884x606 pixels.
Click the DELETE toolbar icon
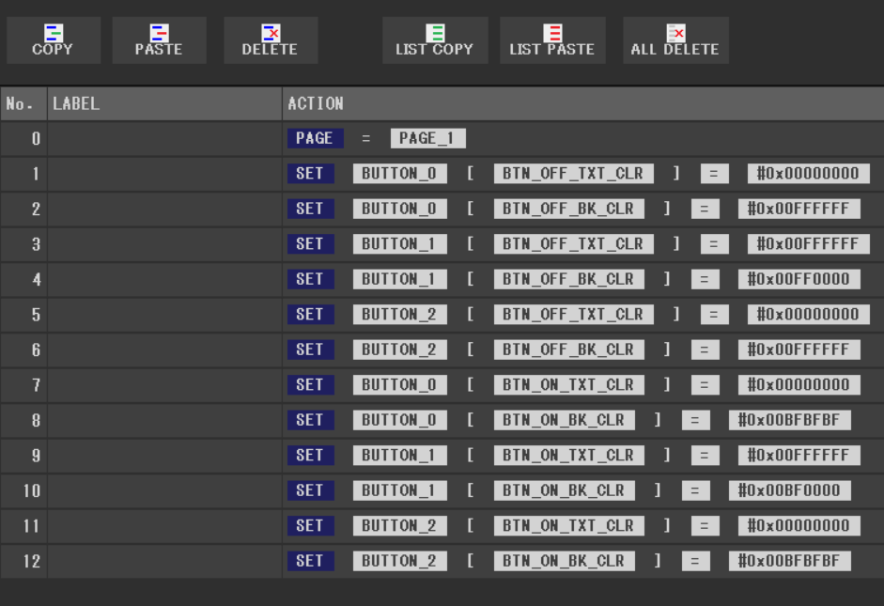click(x=270, y=40)
